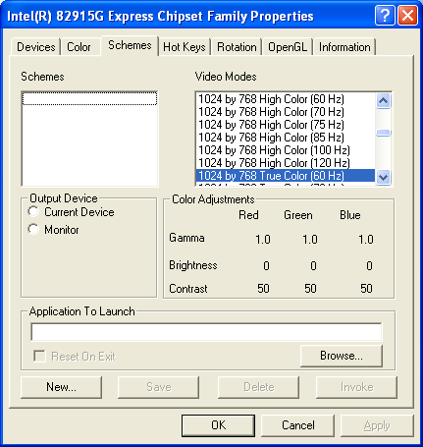Click the Blue Contrast value 50
Image resolution: width=423 pixels, height=447 pixels.
(366, 289)
